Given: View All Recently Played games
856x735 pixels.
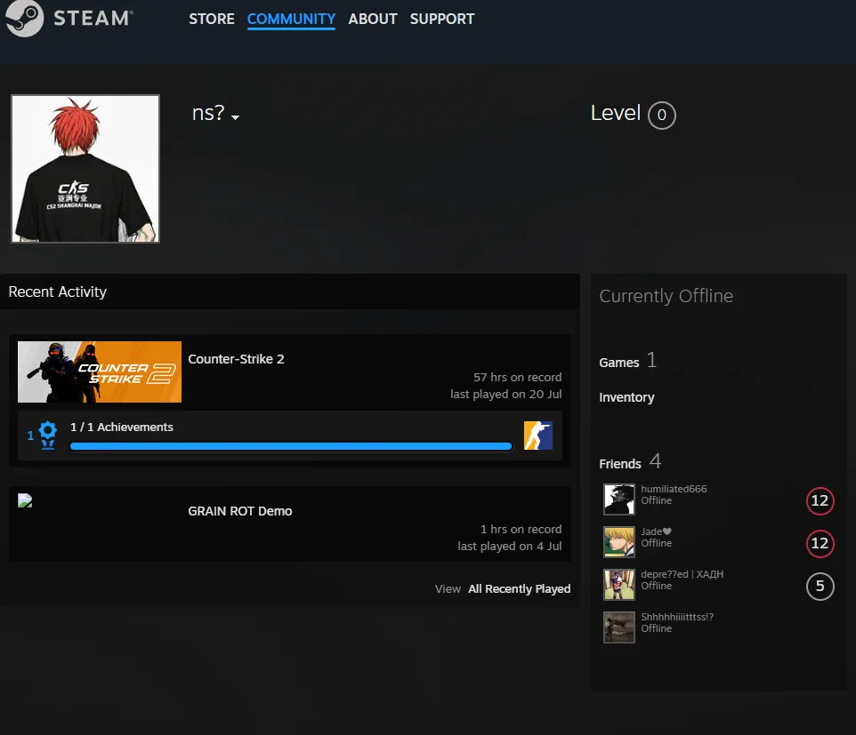Looking at the screenshot, I should pyautogui.click(x=519, y=589).
